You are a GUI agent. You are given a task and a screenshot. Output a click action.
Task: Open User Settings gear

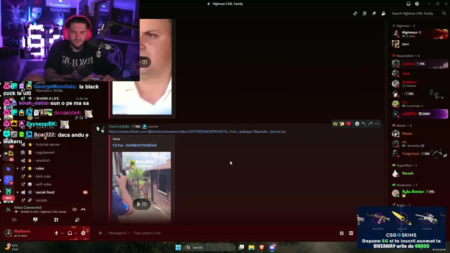point(83,233)
